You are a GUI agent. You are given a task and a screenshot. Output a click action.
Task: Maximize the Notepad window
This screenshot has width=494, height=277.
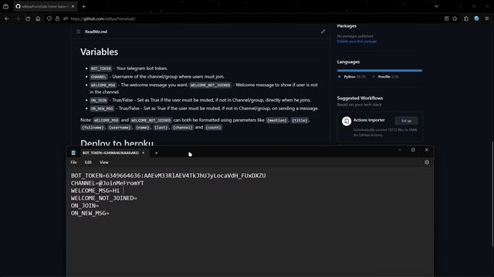[413, 150]
